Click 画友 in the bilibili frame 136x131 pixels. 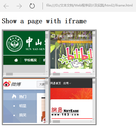(x=70, y=36)
